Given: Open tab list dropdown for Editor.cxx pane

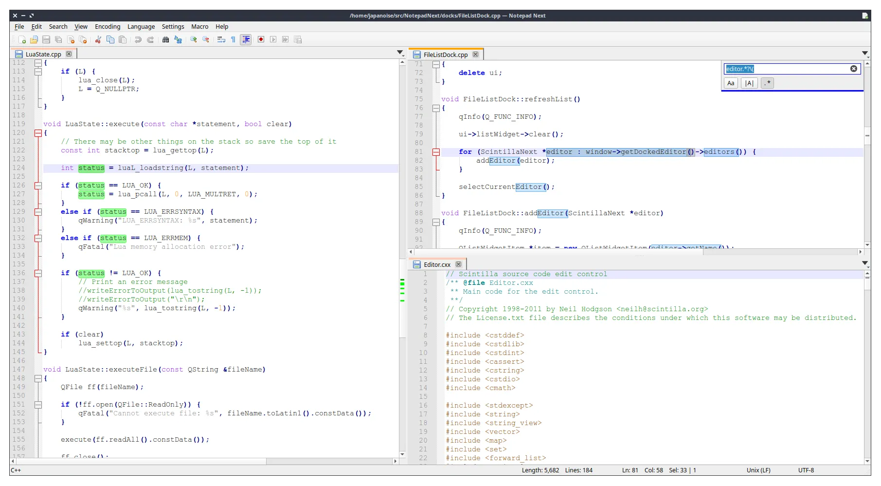Looking at the screenshot, I should click(x=865, y=263).
